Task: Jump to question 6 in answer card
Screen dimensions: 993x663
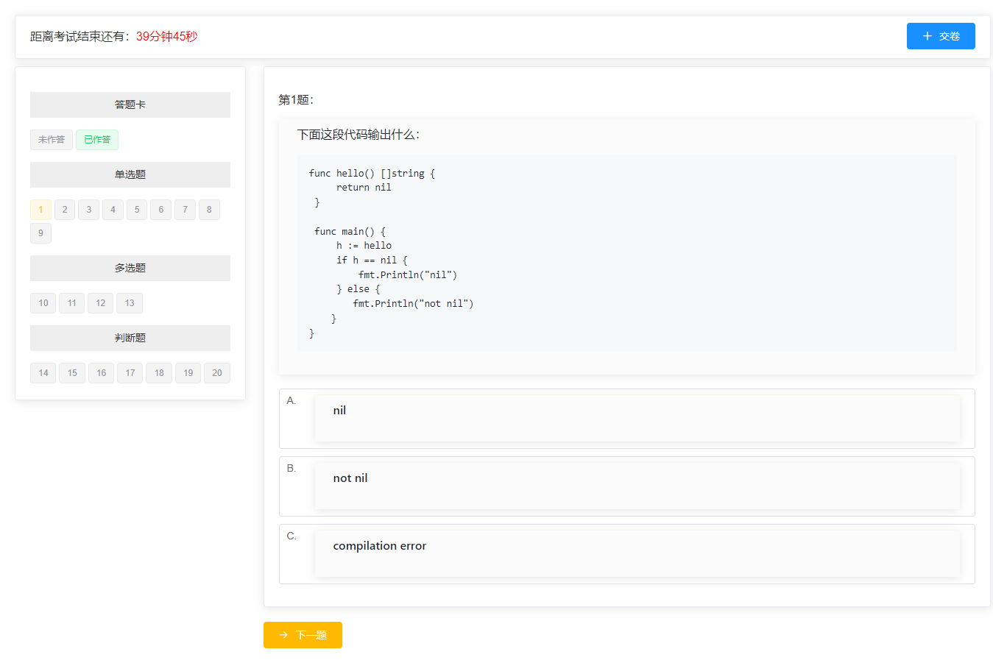Action: (x=161, y=210)
